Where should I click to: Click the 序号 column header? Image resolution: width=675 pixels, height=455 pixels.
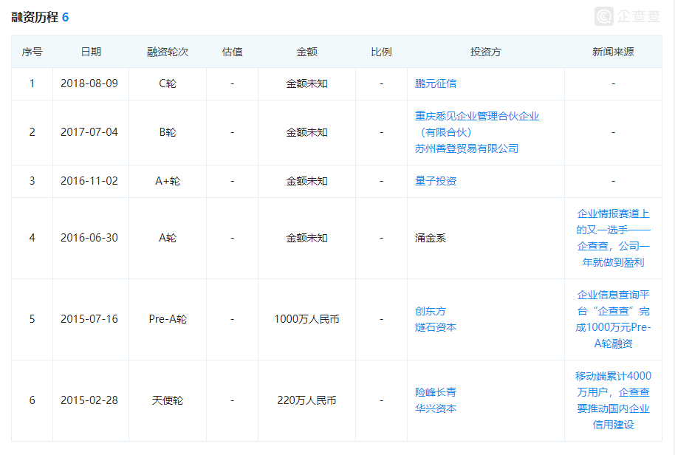[x=32, y=52]
